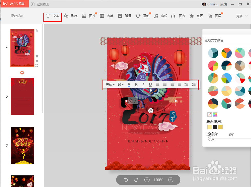Align text left

[158, 84]
